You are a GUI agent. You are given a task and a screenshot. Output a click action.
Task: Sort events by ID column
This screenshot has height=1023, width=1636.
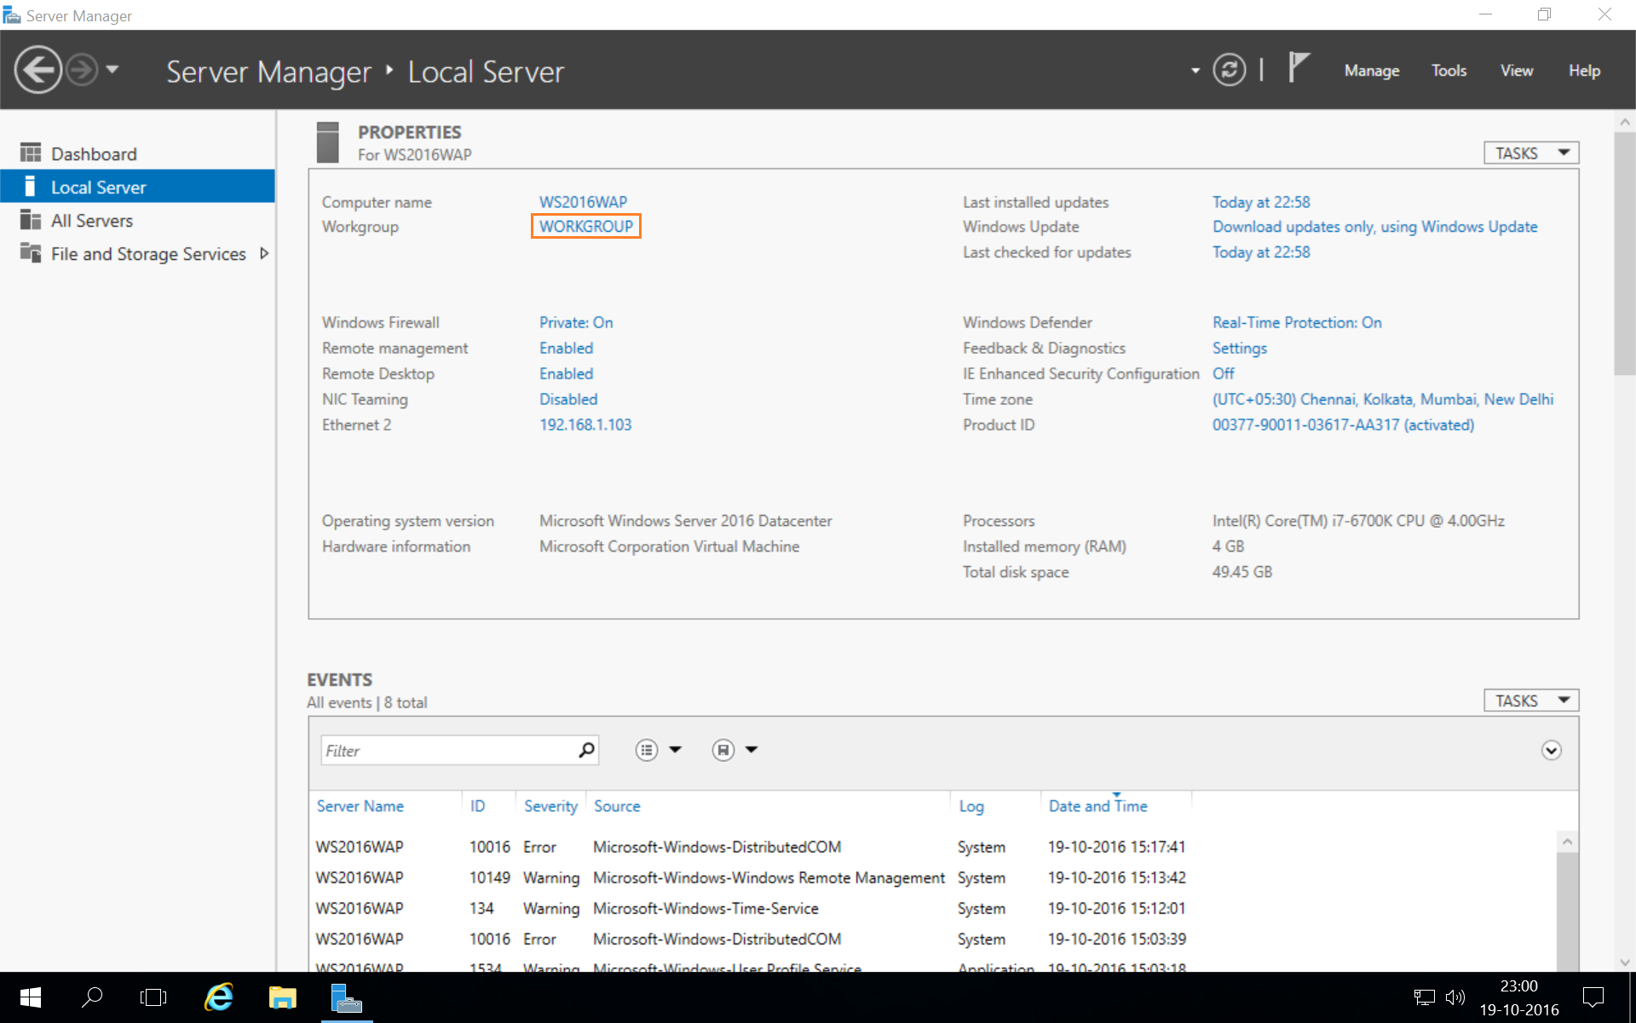[x=477, y=806]
